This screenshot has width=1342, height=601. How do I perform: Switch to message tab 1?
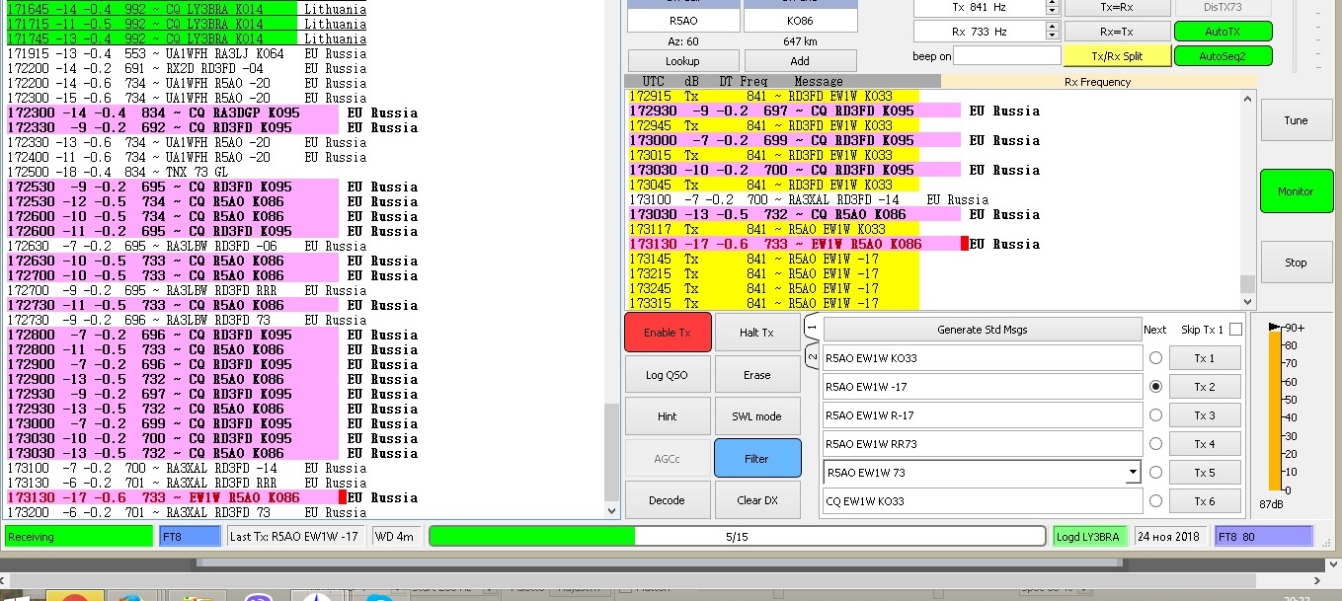coord(813,326)
